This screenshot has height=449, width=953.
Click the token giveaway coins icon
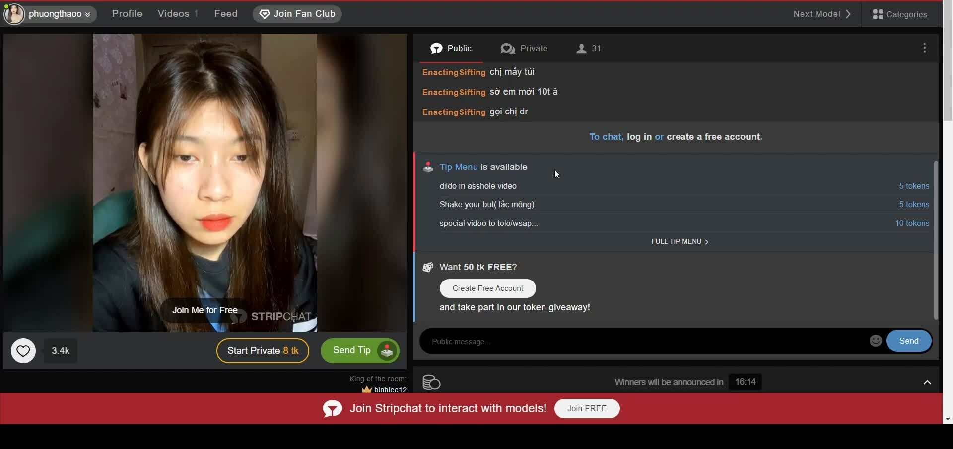pyautogui.click(x=431, y=382)
